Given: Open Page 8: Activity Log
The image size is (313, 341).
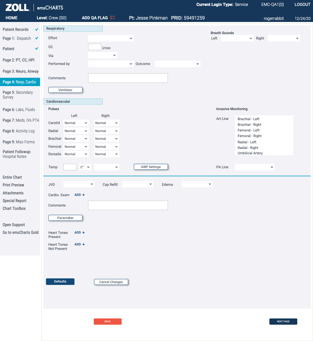Looking at the screenshot, I should (x=18, y=131).
